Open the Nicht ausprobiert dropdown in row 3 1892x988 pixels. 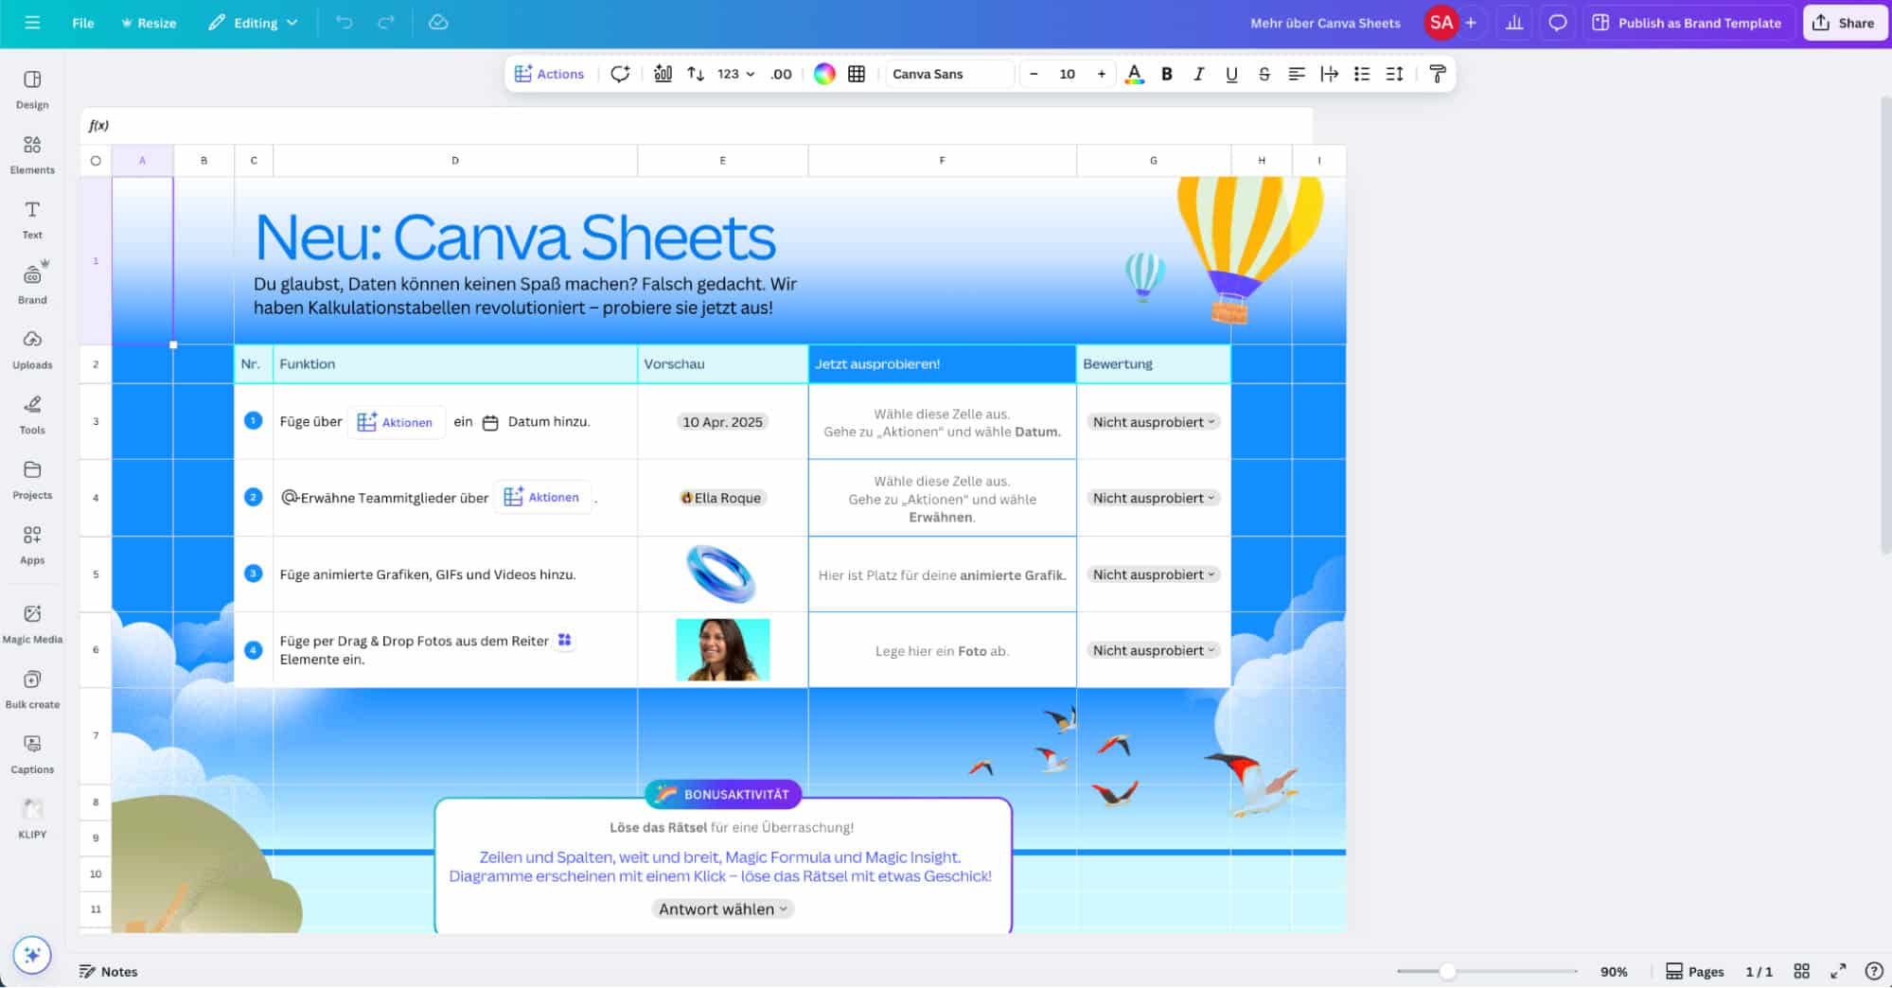coord(1153,422)
